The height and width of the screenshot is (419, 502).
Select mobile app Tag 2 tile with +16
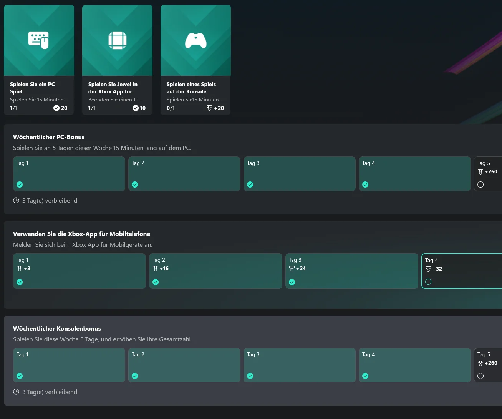click(x=215, y=271)
